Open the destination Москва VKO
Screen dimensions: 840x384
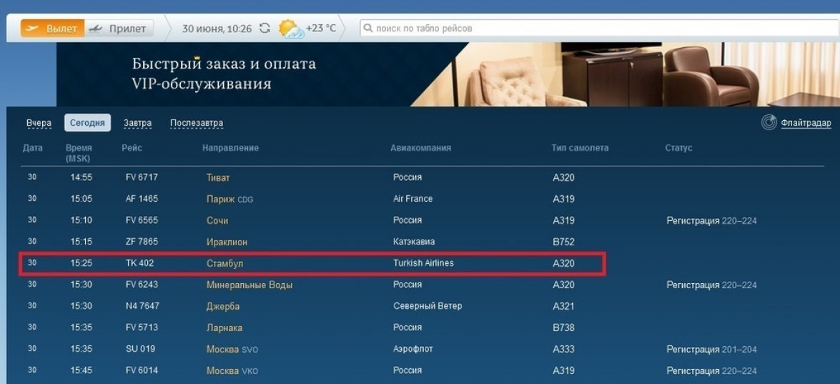click(x=232, y=370)
